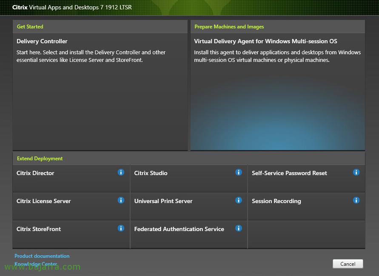379x276 pixels.
Task: Click the Citrix License Server info icon
Action: (121, 200)
